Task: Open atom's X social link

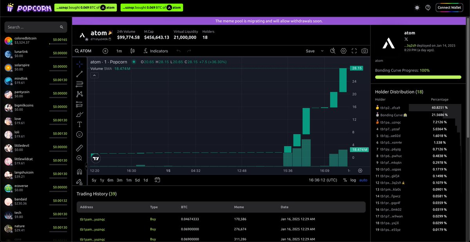Action: point(406,39)
